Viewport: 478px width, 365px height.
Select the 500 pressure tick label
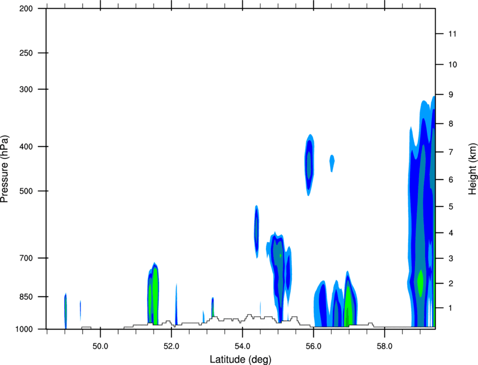26,191
